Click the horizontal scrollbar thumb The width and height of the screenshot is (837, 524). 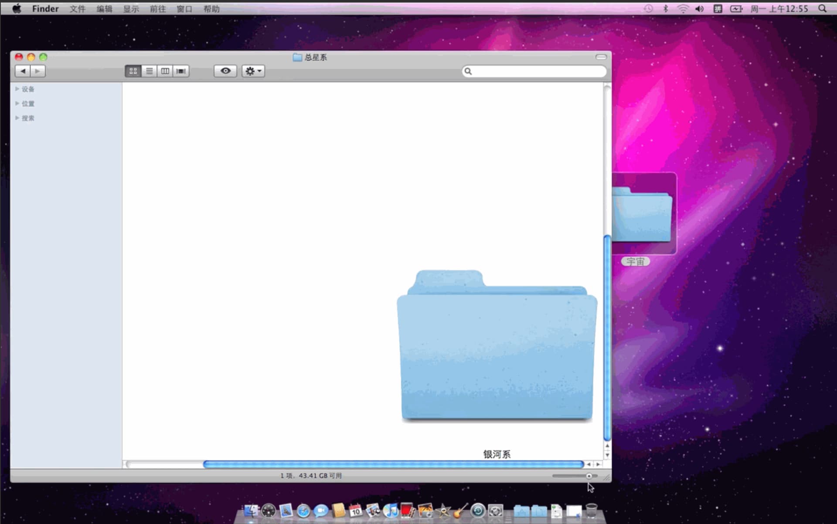[x=393, y=464]
